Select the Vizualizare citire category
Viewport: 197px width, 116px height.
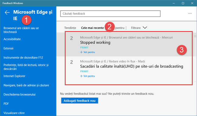click(x=14, y=113)
